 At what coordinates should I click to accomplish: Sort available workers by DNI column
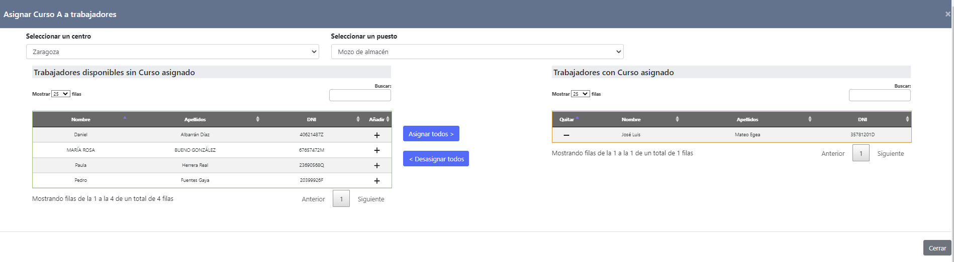(x=312, y=119)
